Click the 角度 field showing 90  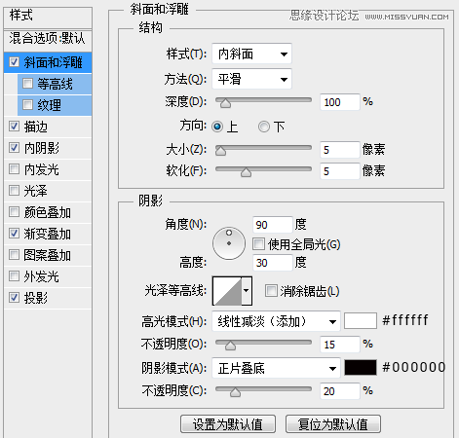[x=273, y=225]
